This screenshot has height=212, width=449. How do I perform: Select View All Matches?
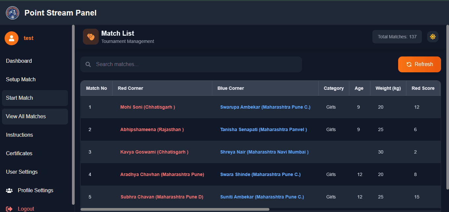click(35, 117)
